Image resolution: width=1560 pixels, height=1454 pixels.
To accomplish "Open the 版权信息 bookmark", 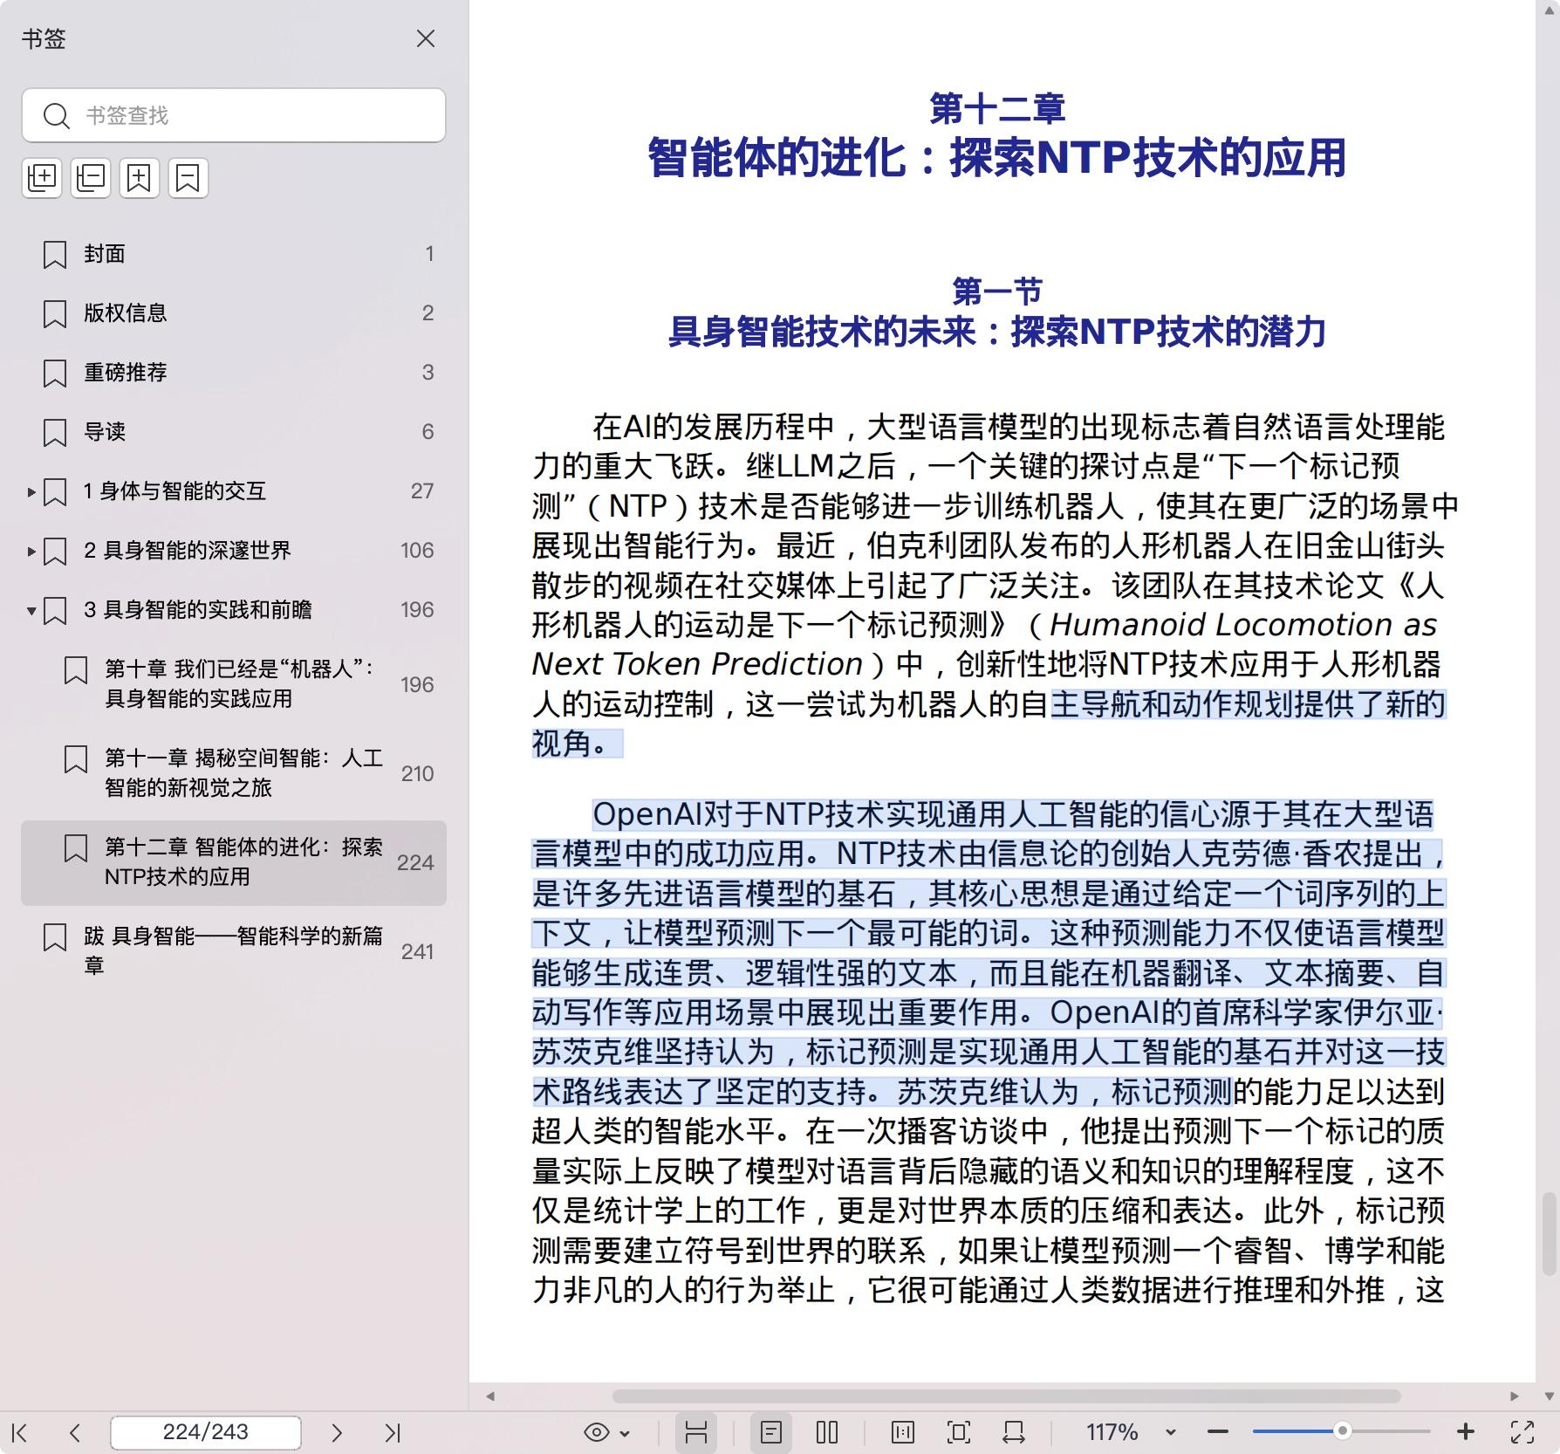I will tap(234, 313).
